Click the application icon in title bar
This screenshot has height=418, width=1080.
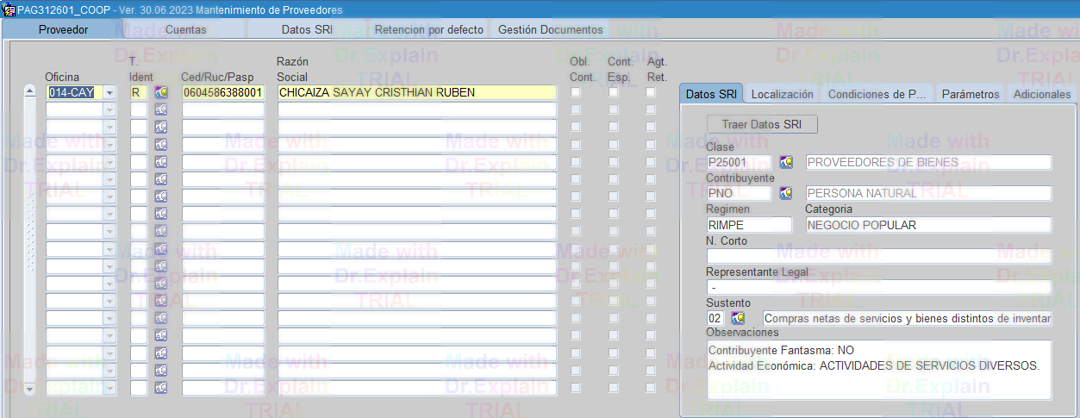(x=9, y=9)
